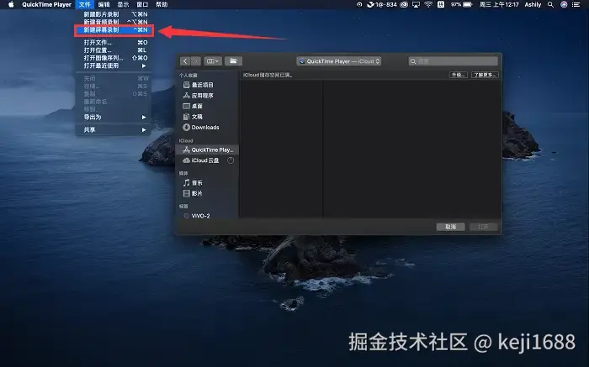Choose 新建屏幕录制 from the menu
The width and height of the screenshot is (589, 367).
[113, 29]
